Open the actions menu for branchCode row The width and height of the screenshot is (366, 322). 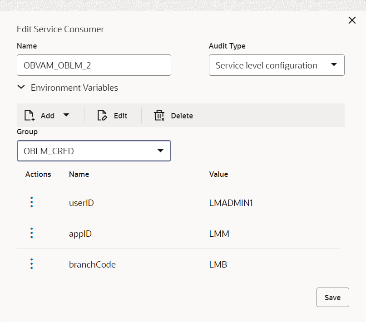(31, 264)
